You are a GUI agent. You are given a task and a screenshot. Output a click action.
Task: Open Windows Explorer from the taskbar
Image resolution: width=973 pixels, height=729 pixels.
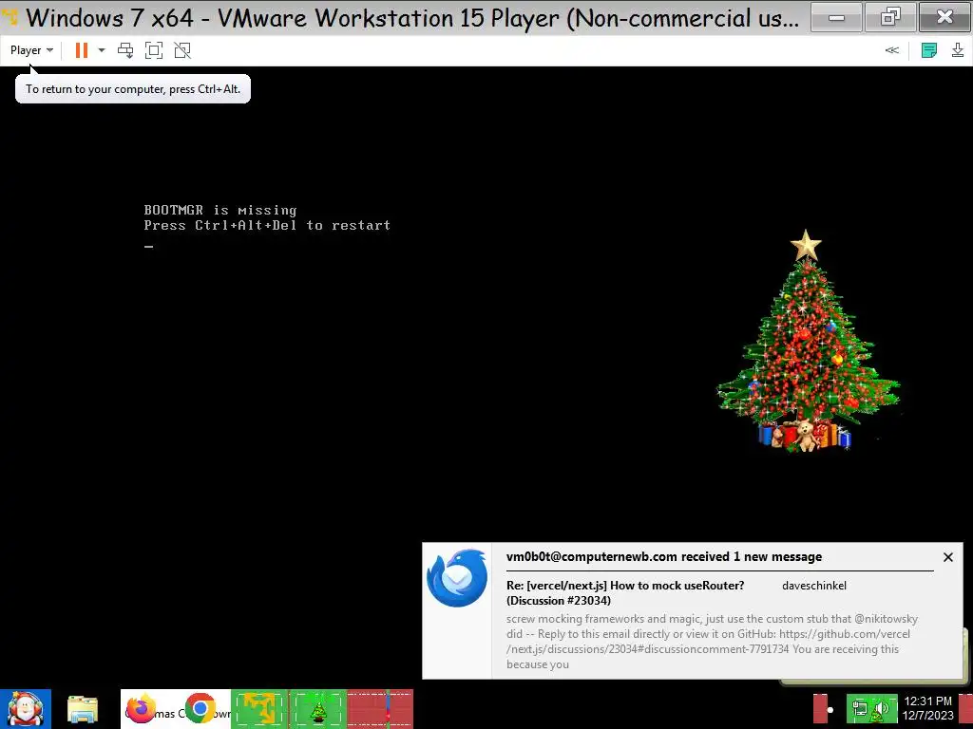pyautogui.click(x=83, y=708)
